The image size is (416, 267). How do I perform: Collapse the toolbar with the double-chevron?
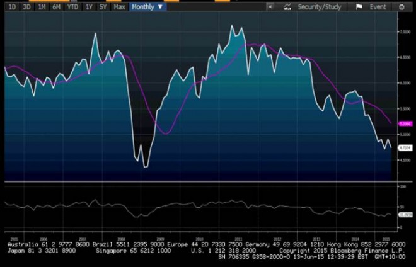pos(269,7)
